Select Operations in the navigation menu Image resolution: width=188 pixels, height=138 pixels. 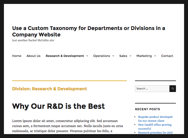(102, 56)
